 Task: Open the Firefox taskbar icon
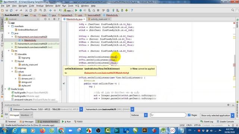[43, 131]
